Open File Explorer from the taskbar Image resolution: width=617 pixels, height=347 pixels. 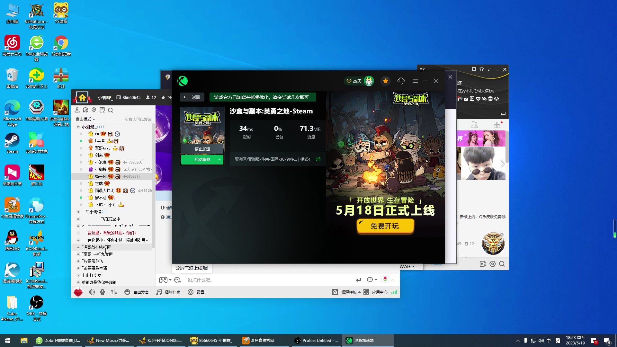click(24, 341)
